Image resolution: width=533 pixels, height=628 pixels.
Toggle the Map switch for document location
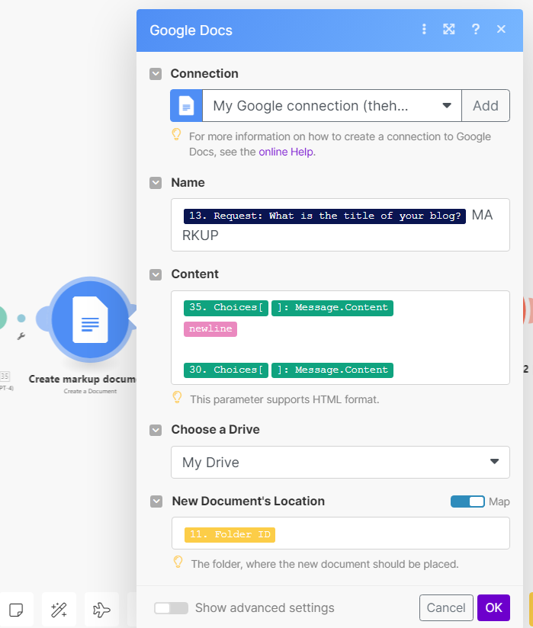[467, 501]
